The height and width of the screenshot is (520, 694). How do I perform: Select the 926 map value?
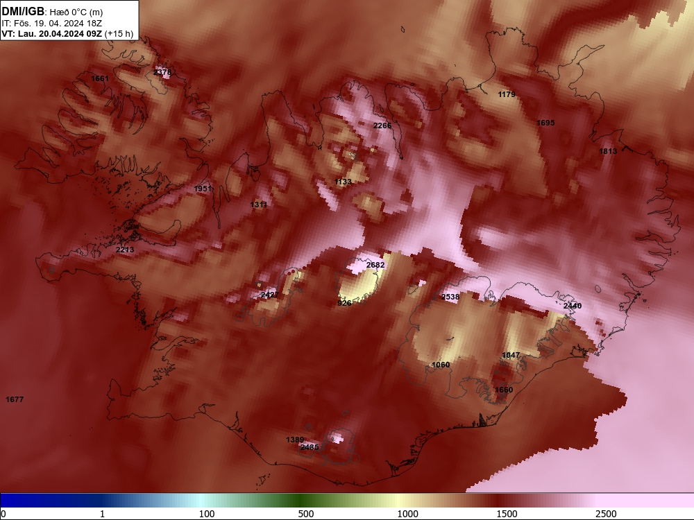coord(344,303)
